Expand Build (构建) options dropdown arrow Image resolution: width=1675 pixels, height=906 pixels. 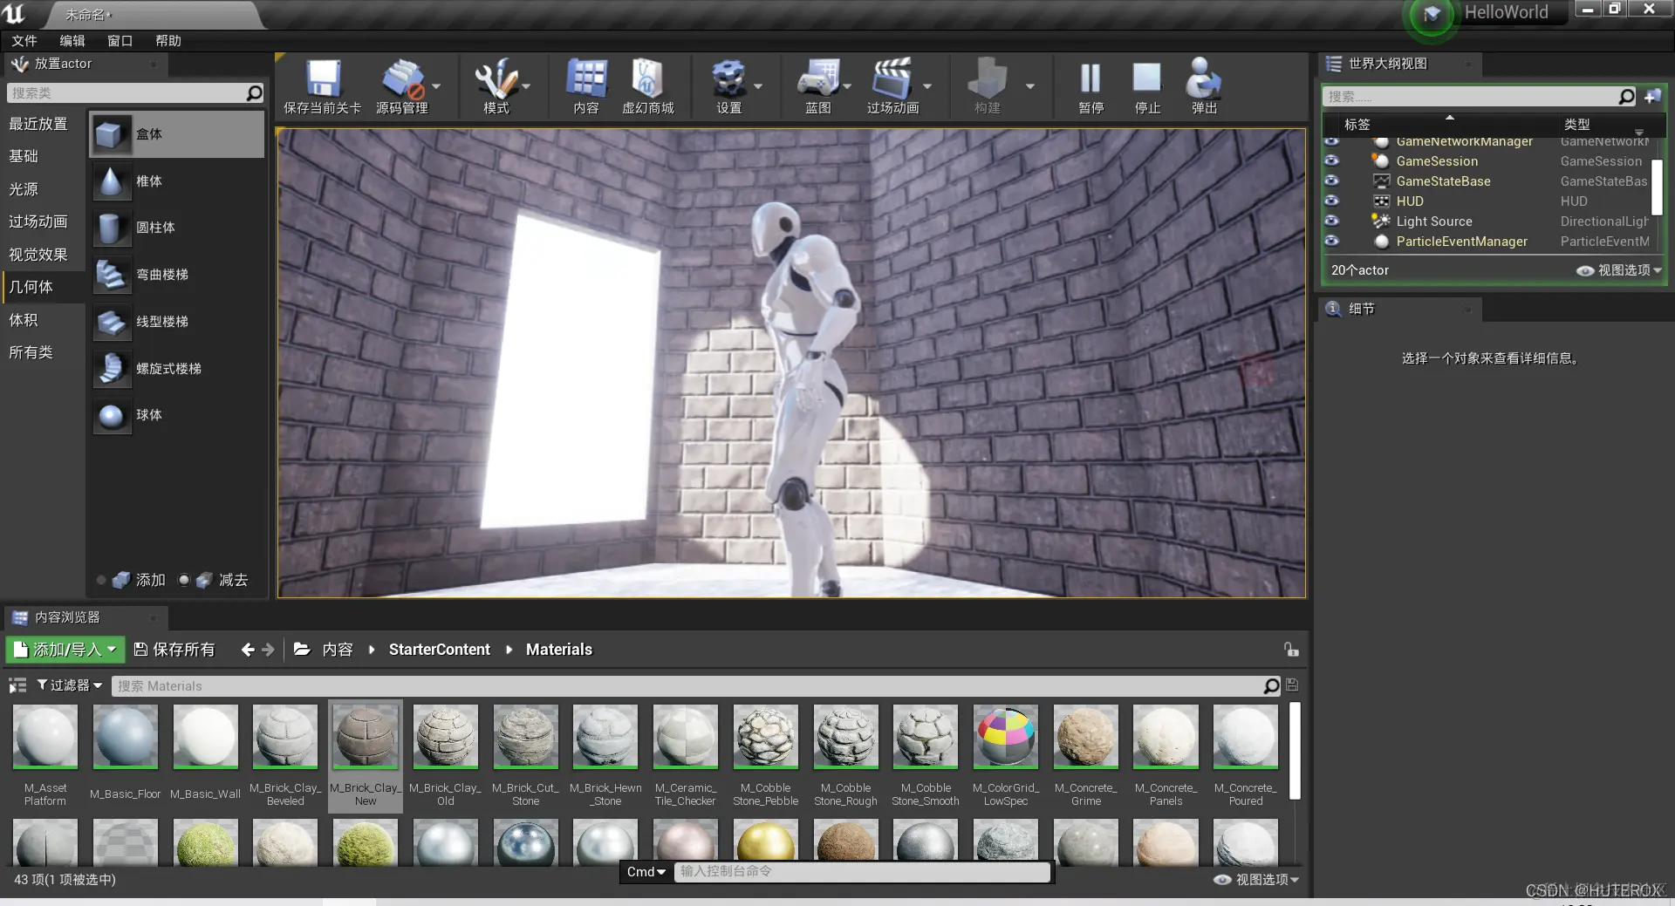(x=1030, y=86)
